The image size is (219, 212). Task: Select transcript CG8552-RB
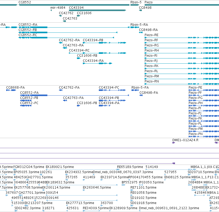coord(28,30)
